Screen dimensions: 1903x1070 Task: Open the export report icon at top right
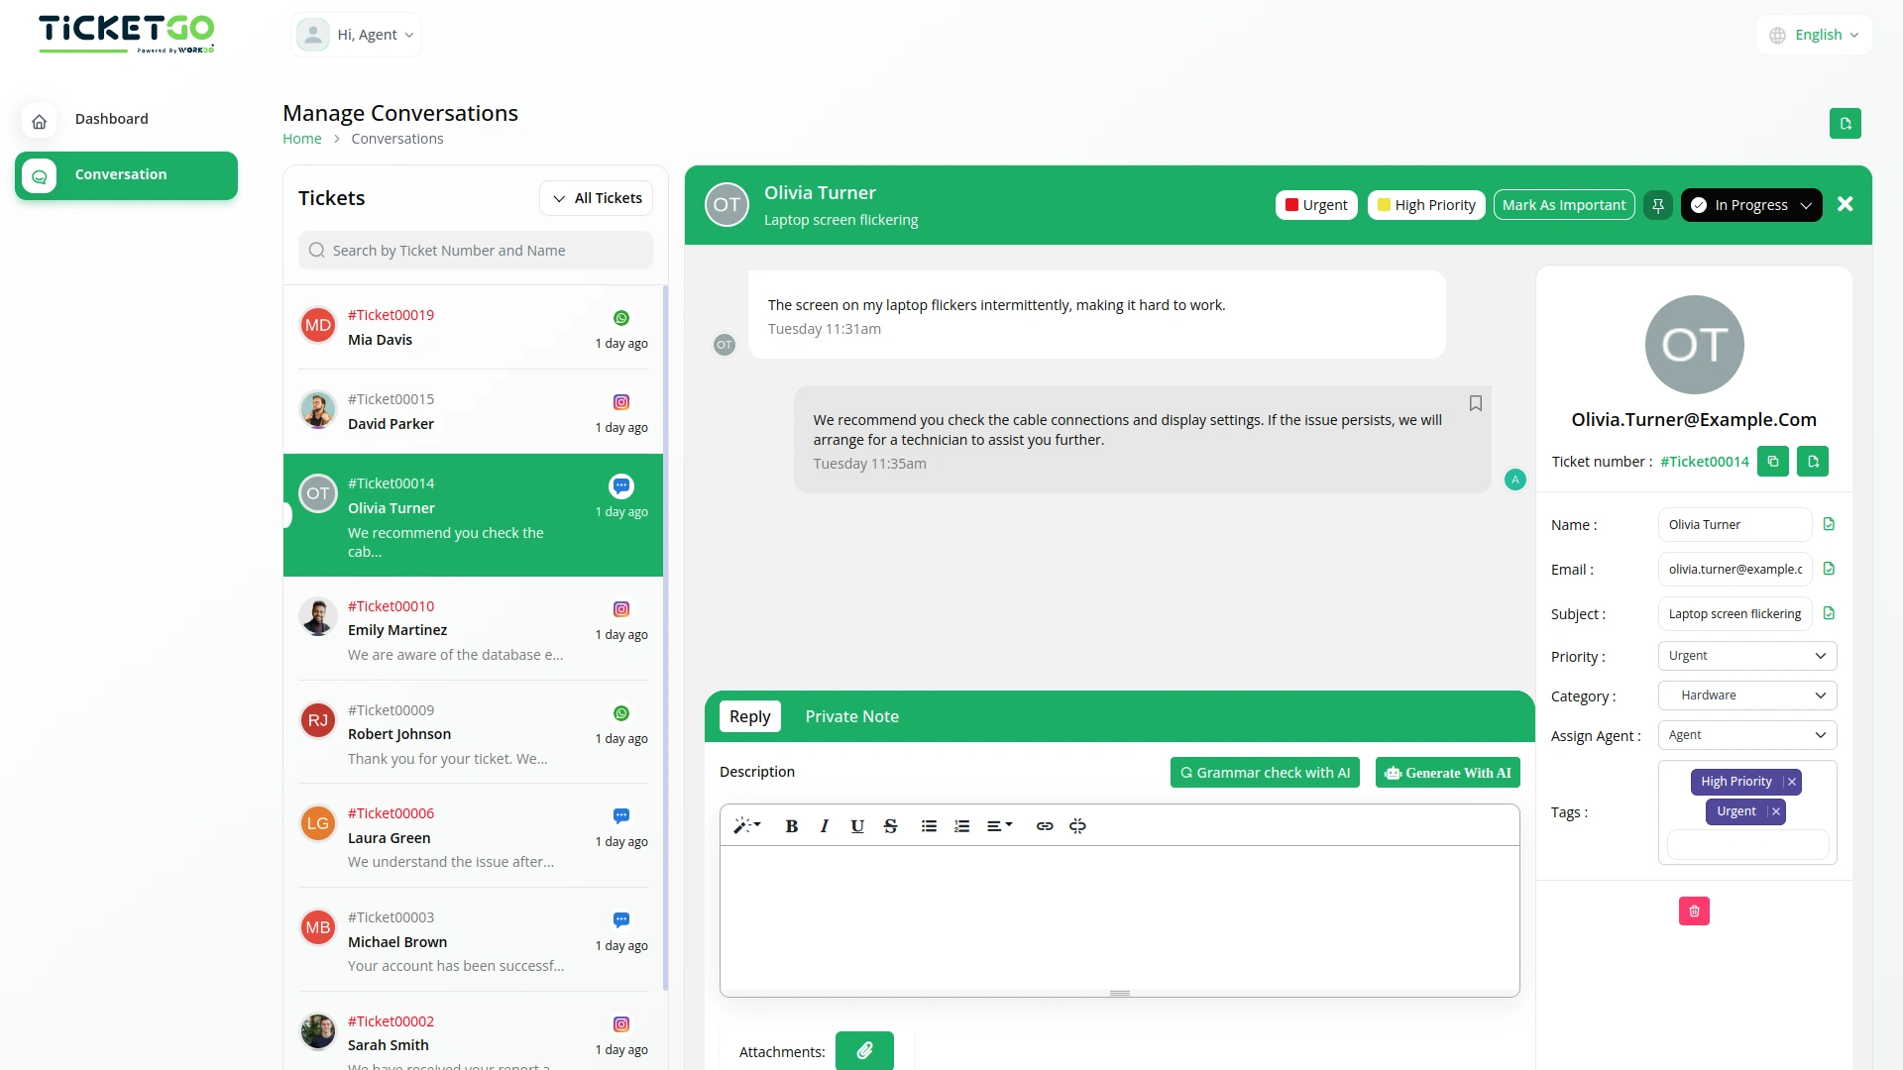pos(1846,123)
